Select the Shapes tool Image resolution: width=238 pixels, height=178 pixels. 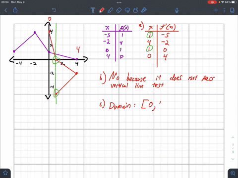point(135,10)
